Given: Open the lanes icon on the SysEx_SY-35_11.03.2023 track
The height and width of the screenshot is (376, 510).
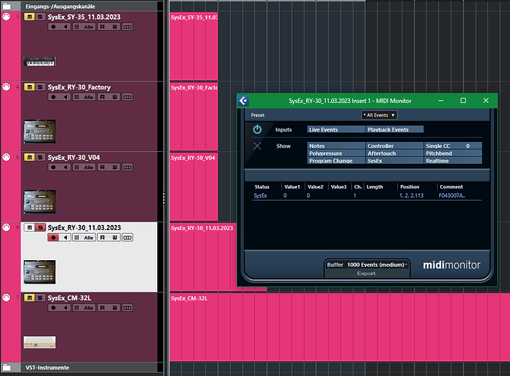Looking at the screenshot, I should click(77, 26).
